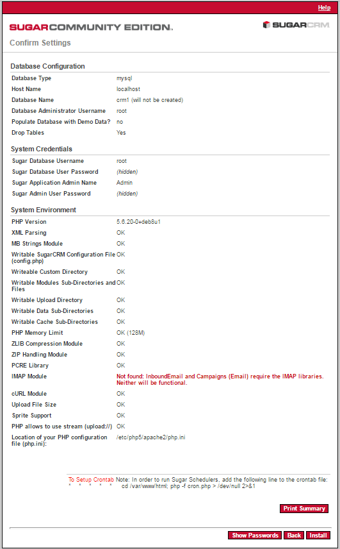Viewport: 340px width, 549px height.
Task: Click the ZIP Handling Module label
Action: (39, 354)
